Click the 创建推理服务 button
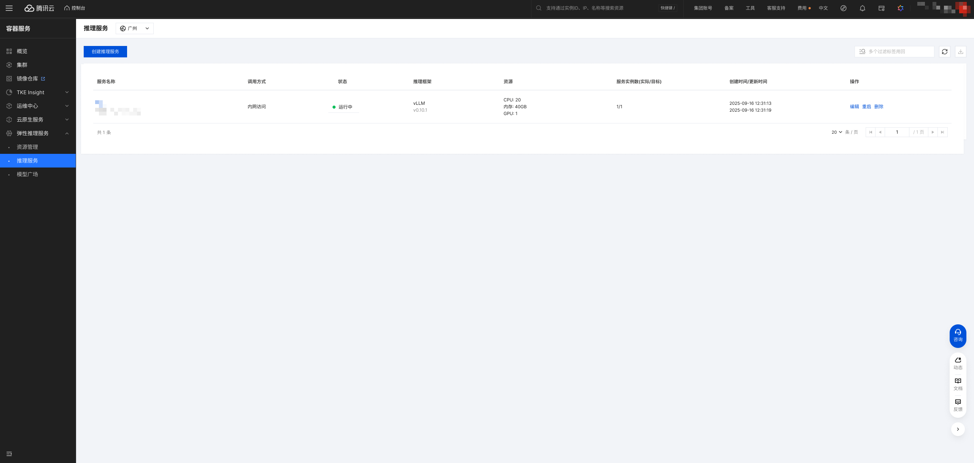This screenshot has width=974, height=463. coord(105,52)
